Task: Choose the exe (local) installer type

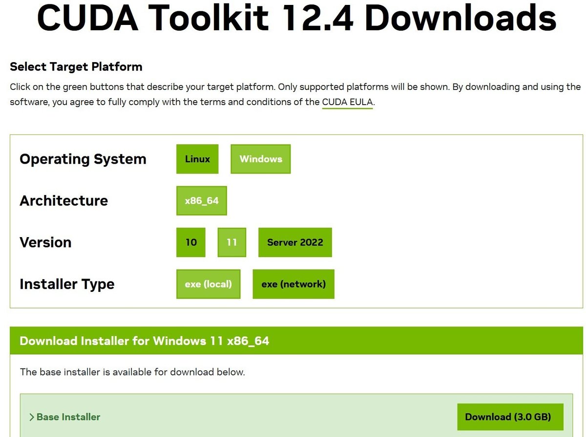Action: pos(208,284)
